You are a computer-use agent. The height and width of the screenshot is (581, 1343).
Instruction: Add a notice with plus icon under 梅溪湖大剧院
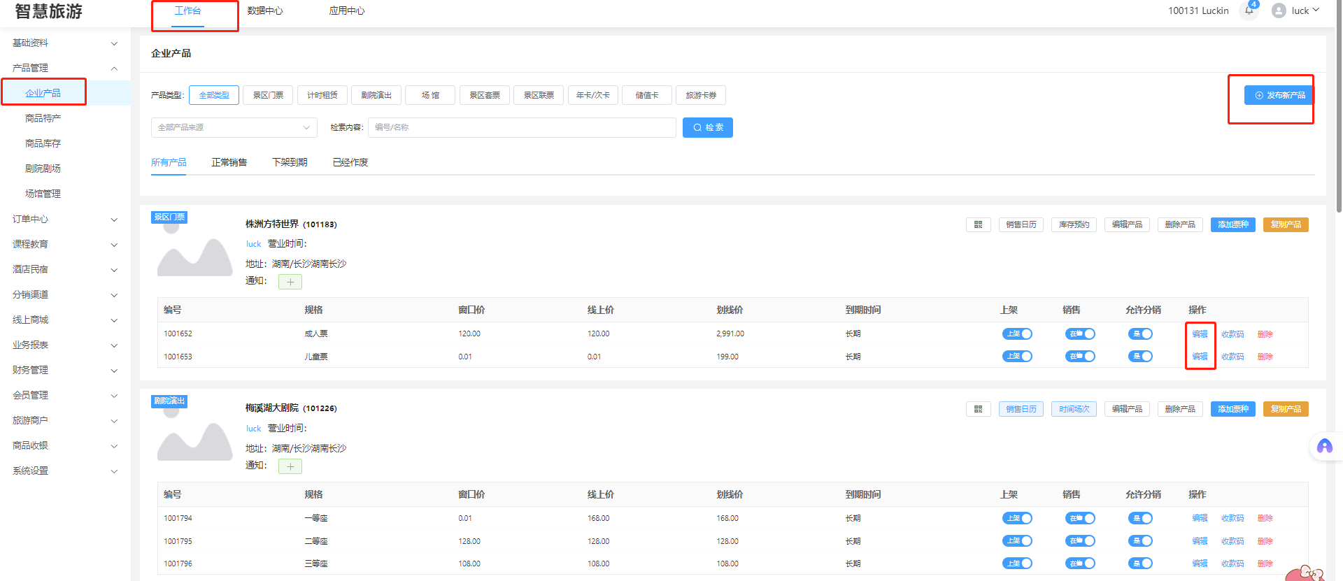click(x=290, y=466)
